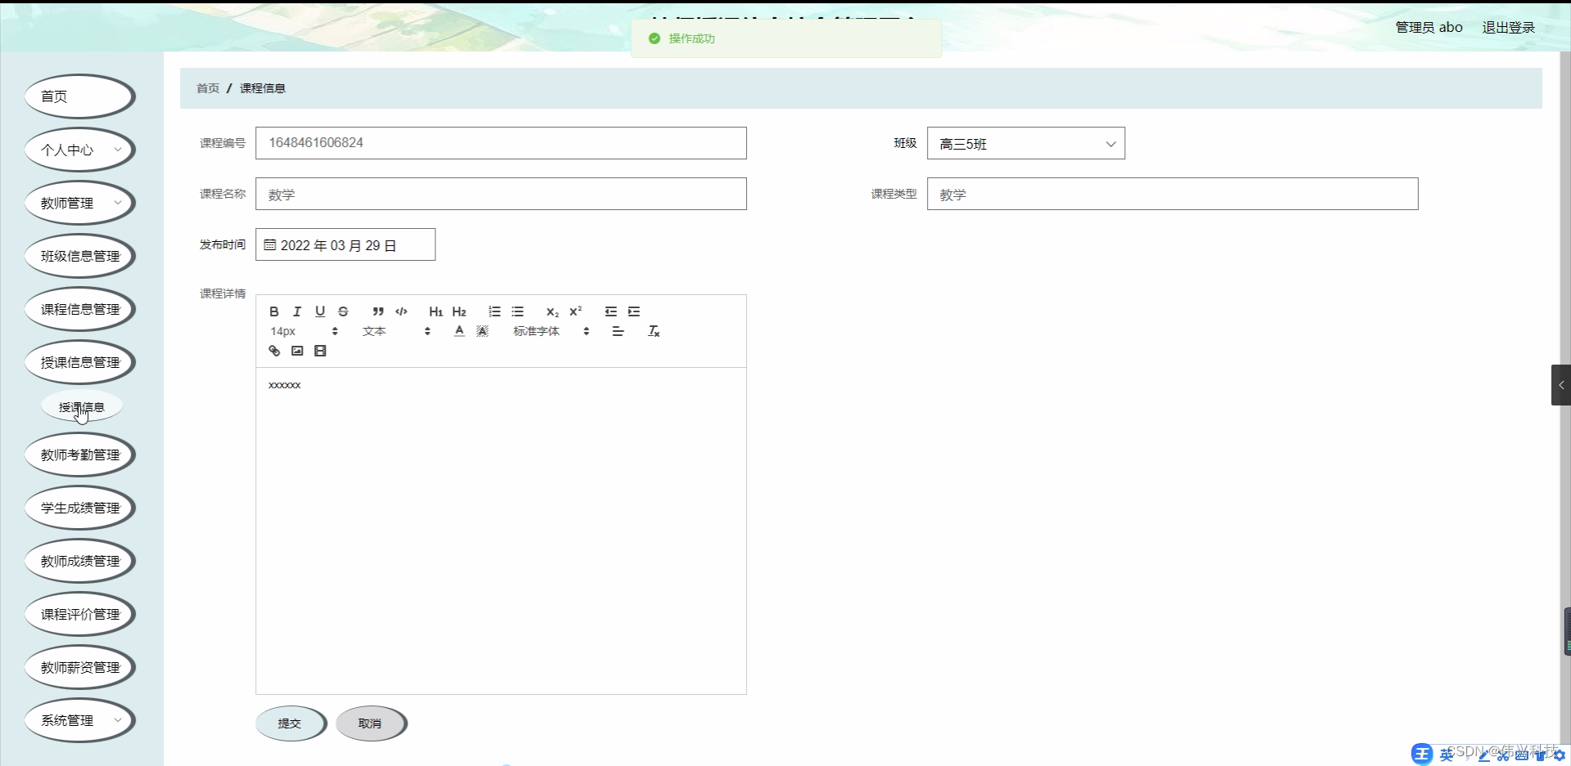Expand the 个人中心 sidebar menu
Image resolution: width=1571 pixels, height=766 pixels.
click(79, 150)
